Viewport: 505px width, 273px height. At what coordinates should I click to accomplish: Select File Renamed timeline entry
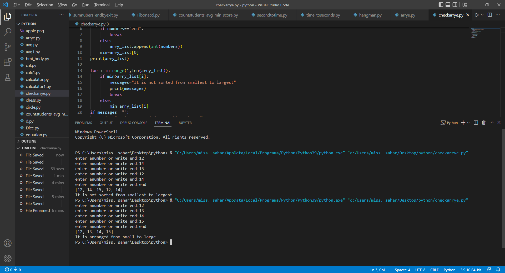coord(42,210)
